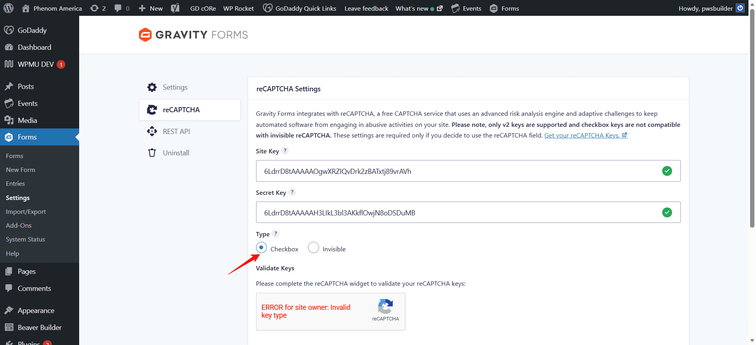Image resolution: width=756 pixels, height=345 pixels.
Task: Select the Invisible reCAPTCHA type
Action: (x=313, y=247)
